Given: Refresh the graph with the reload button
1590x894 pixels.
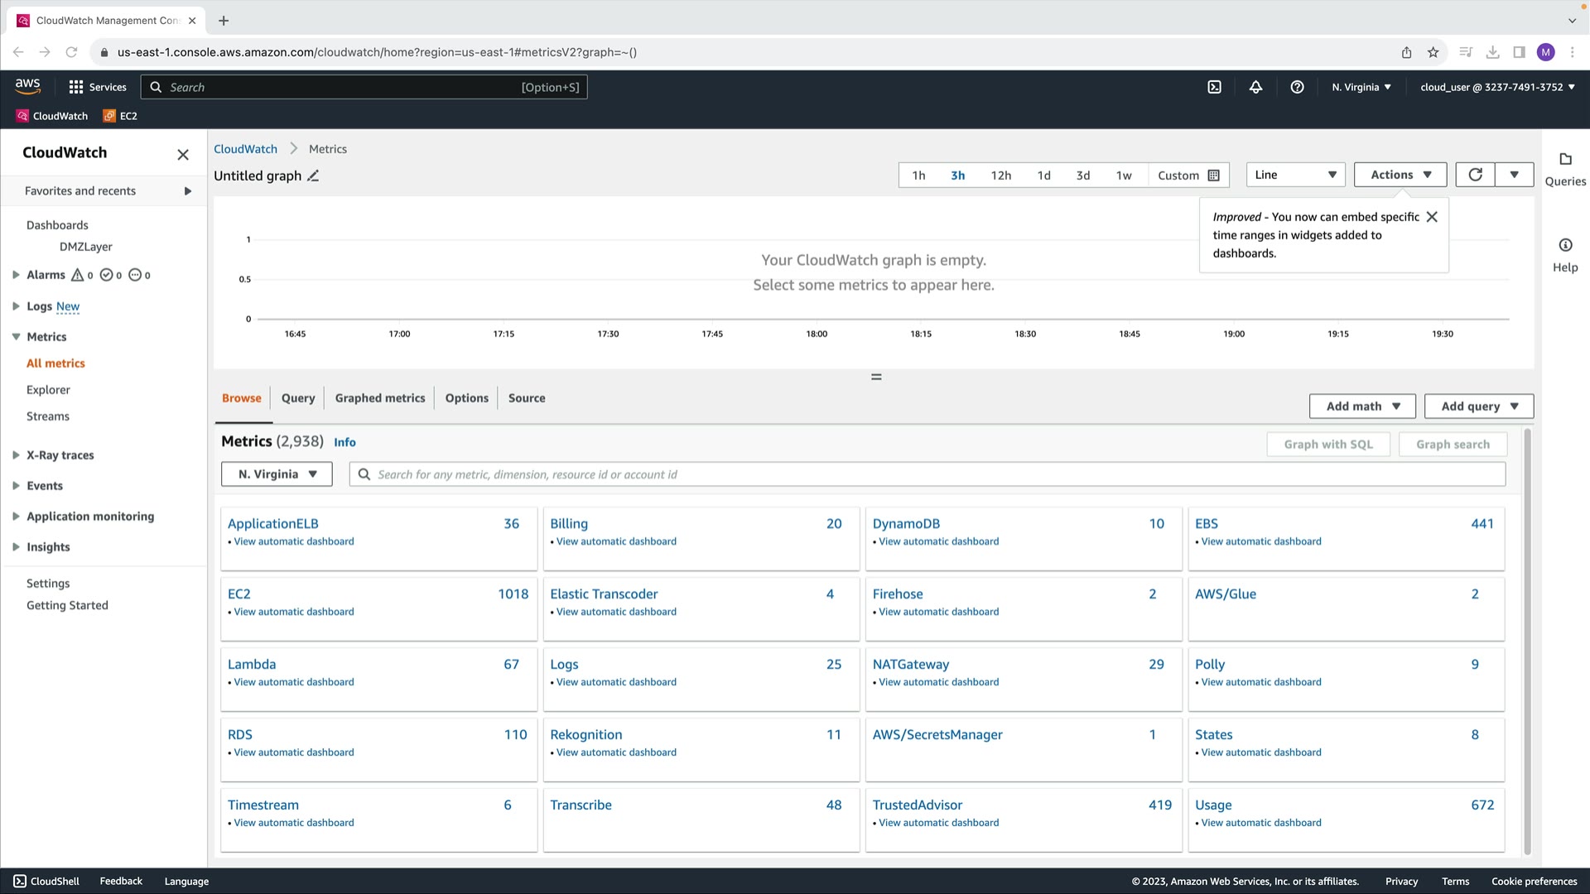Looking at the screenshot, I should (x=1475, y=175).
